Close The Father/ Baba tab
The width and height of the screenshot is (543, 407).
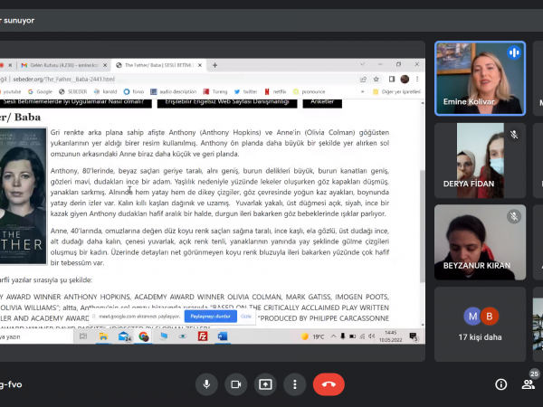pos(200,65)
